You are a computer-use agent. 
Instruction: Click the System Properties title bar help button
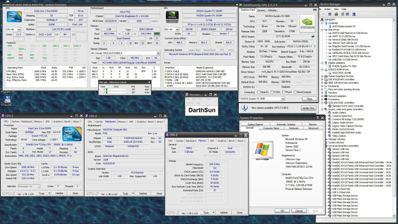317,118
